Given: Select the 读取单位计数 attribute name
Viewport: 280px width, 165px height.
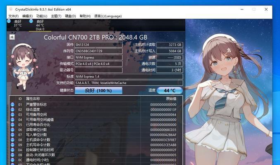Looking at the screenshot, I should [36, 130].
